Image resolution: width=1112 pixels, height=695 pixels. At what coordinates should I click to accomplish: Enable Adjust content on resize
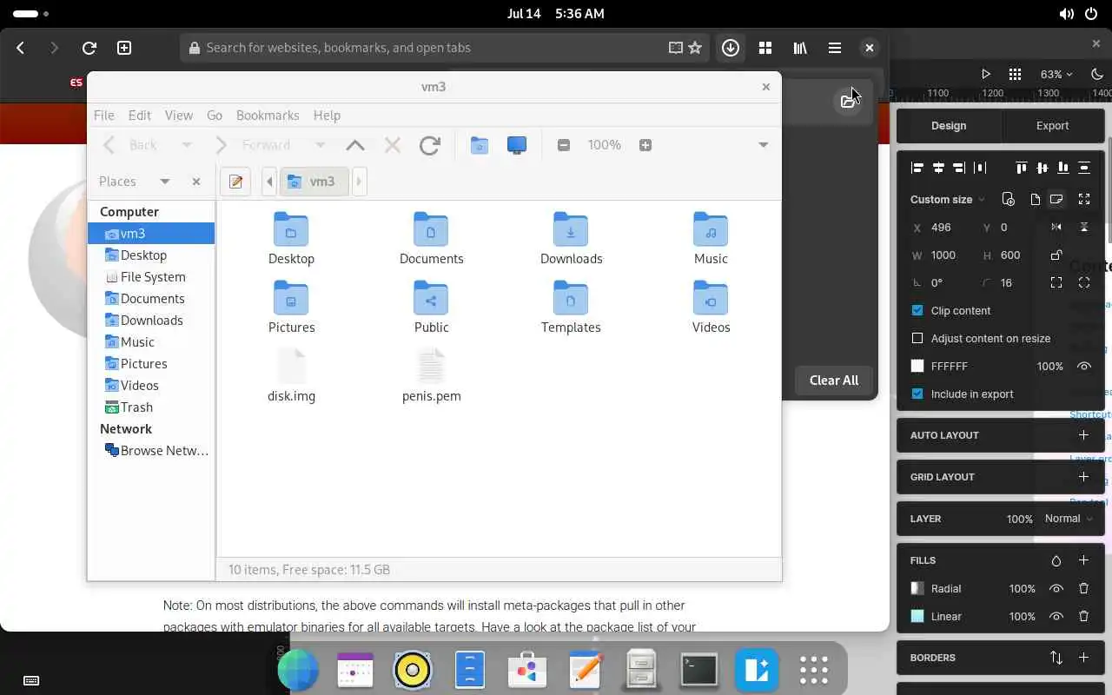coord(917,338)
